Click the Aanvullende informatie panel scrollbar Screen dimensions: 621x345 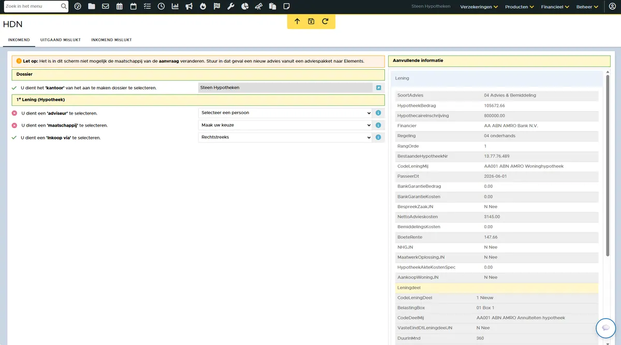pos(608,165)
